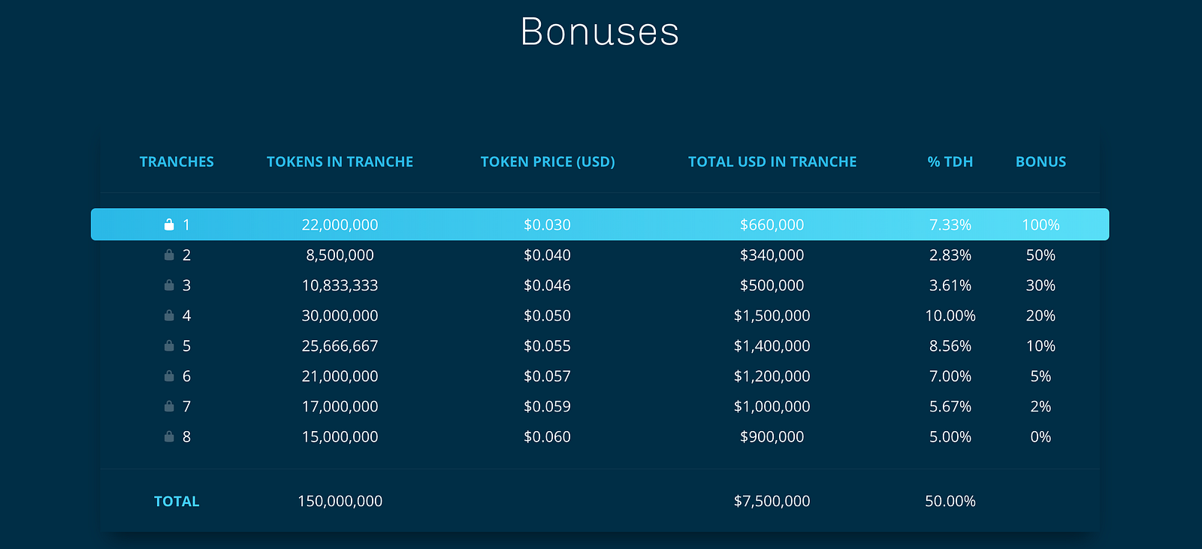
Task: Click the % TDH column header
Action: pyautogui.click(x=950, y=161)
